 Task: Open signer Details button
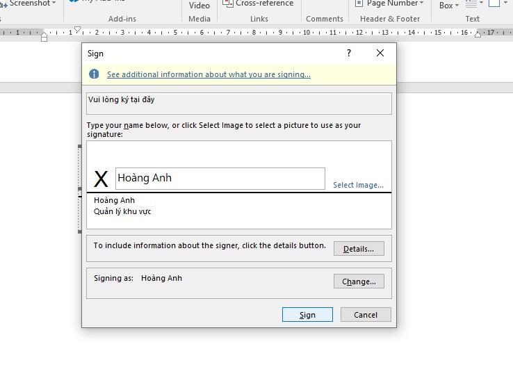pos(359,249)
